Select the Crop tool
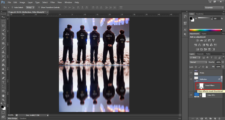225x120 pixels. pyautogui.click(x=3, y=34)
